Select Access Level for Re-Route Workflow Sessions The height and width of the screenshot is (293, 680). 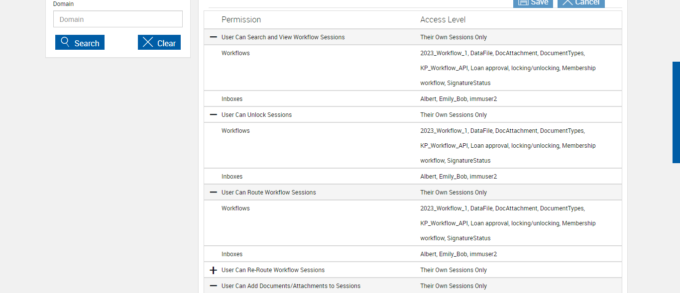453,270
